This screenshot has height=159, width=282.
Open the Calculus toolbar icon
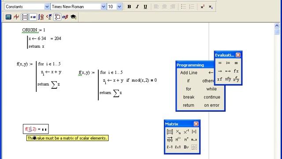41,17
